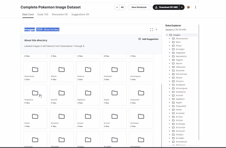Click the highlighted images directory title
The height and width of the screenshot is (148, 226).
click(42, 30)
